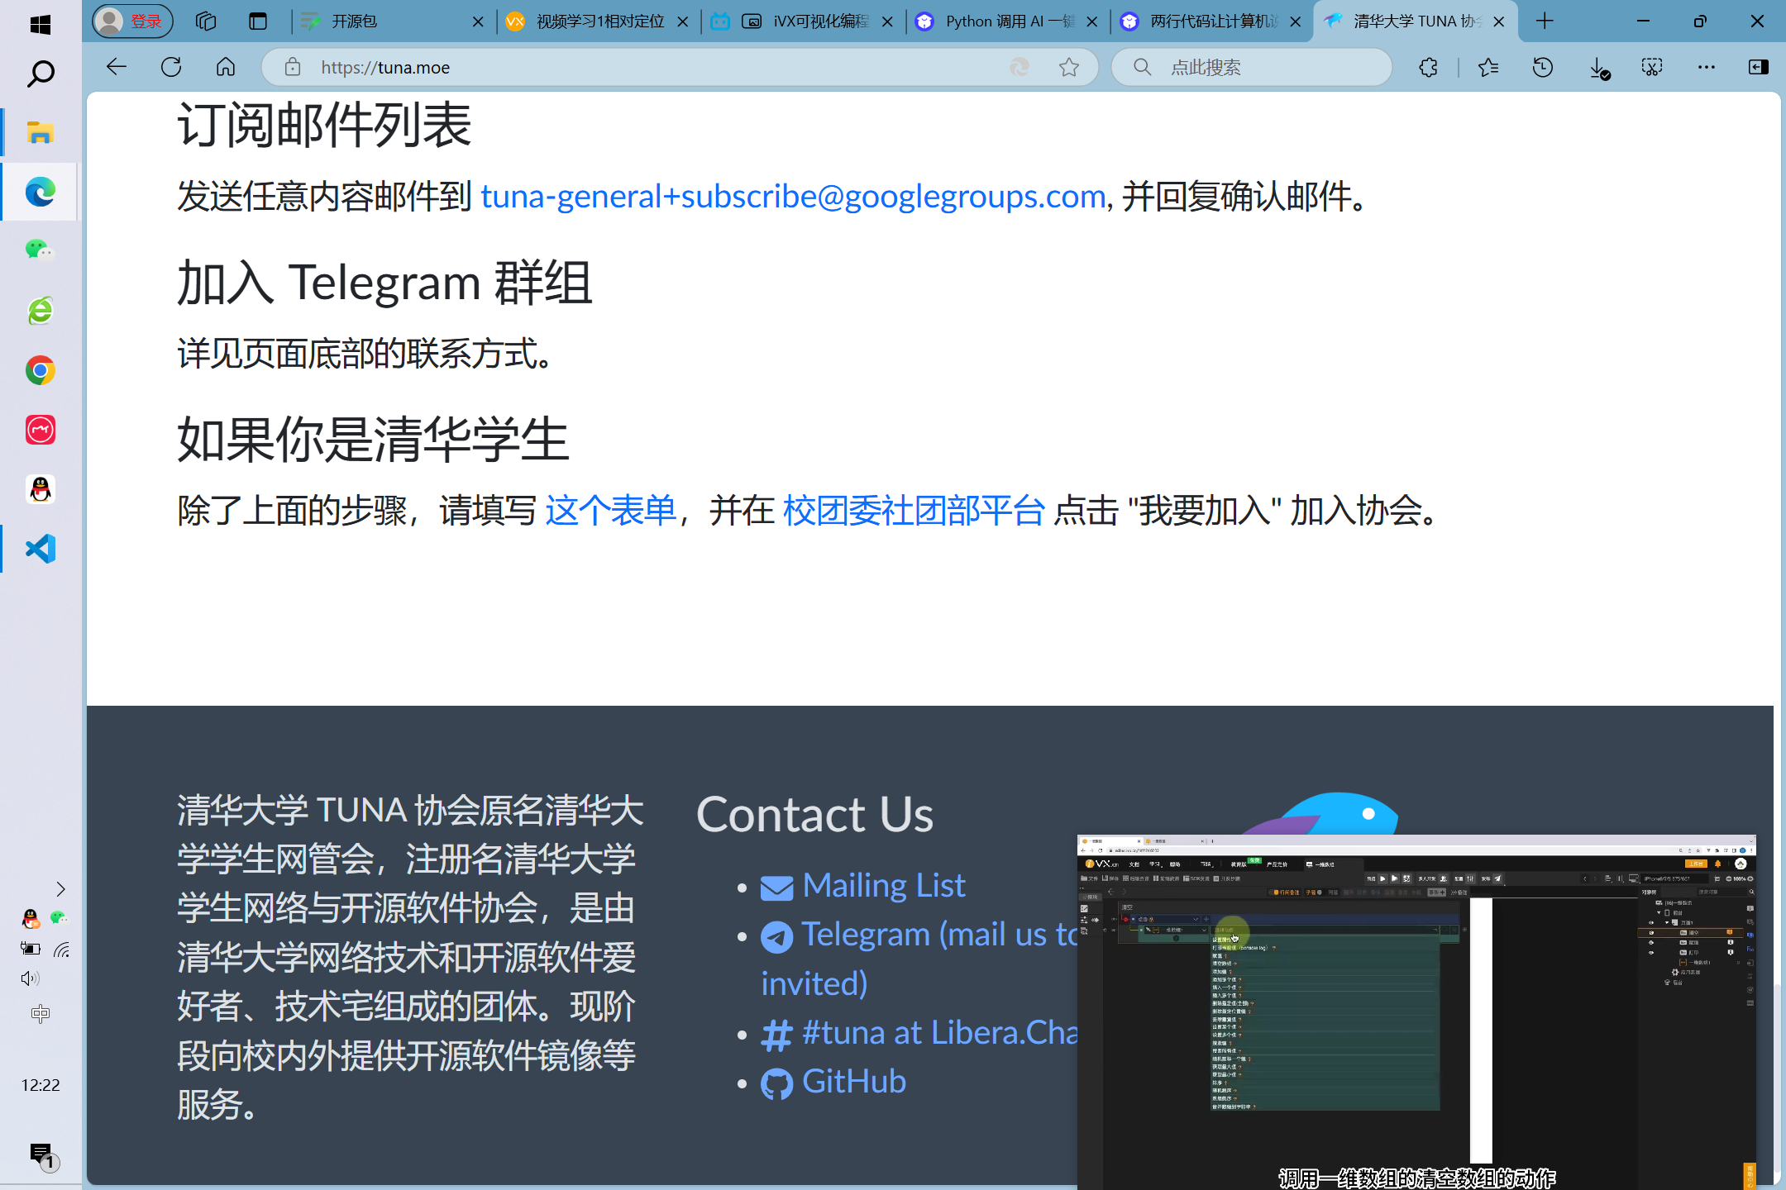Open the 这个表单 form link
Screen dimensions: 1786x1190
pos(610,511)
